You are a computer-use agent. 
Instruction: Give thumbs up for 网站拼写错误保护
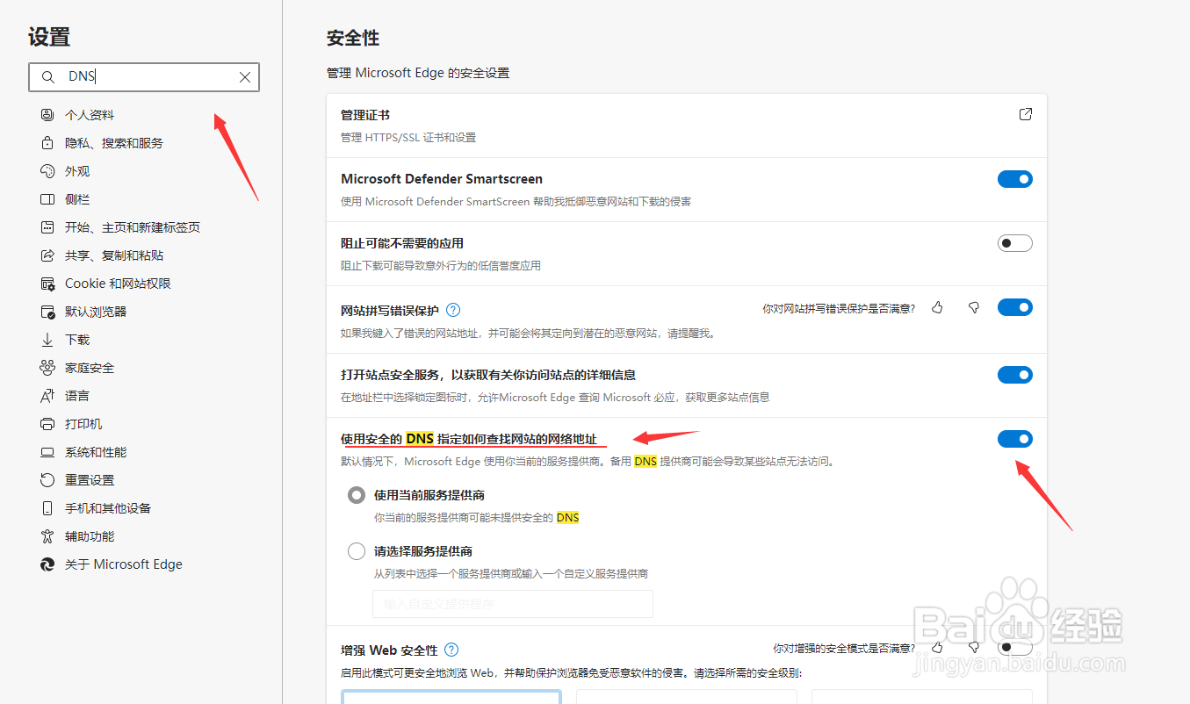point(938,307)
